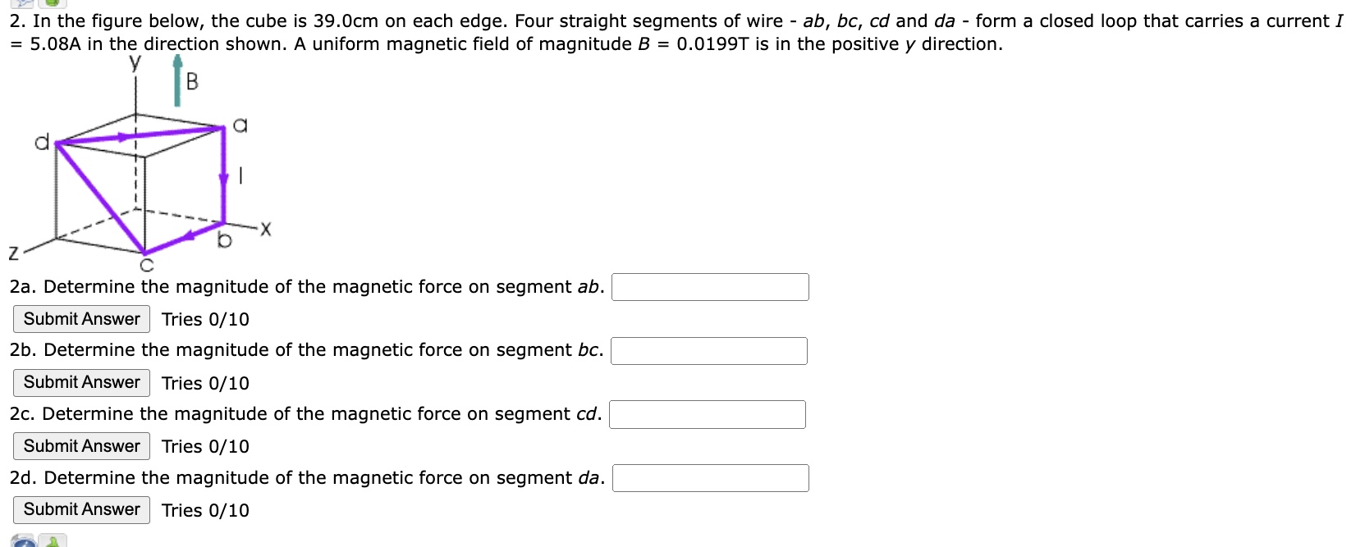The width and height of the screenshot is (1365, 547).
Task: Click the answer box for segment ab force
Action: [710, 287]
